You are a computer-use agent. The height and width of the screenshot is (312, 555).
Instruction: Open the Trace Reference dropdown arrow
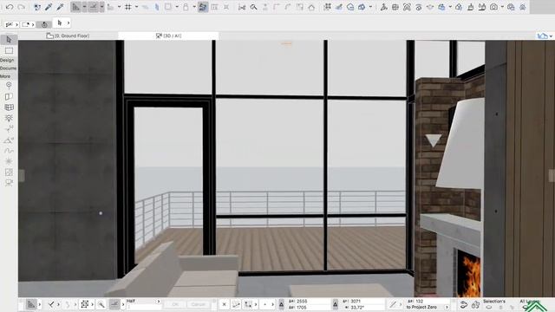pos(176,7)
